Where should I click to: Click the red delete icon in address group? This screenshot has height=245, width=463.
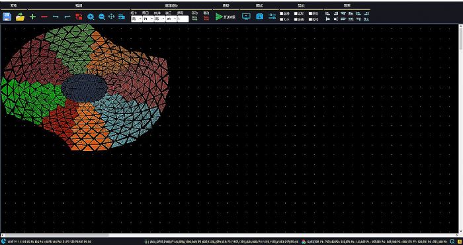[x=206, y=19]
